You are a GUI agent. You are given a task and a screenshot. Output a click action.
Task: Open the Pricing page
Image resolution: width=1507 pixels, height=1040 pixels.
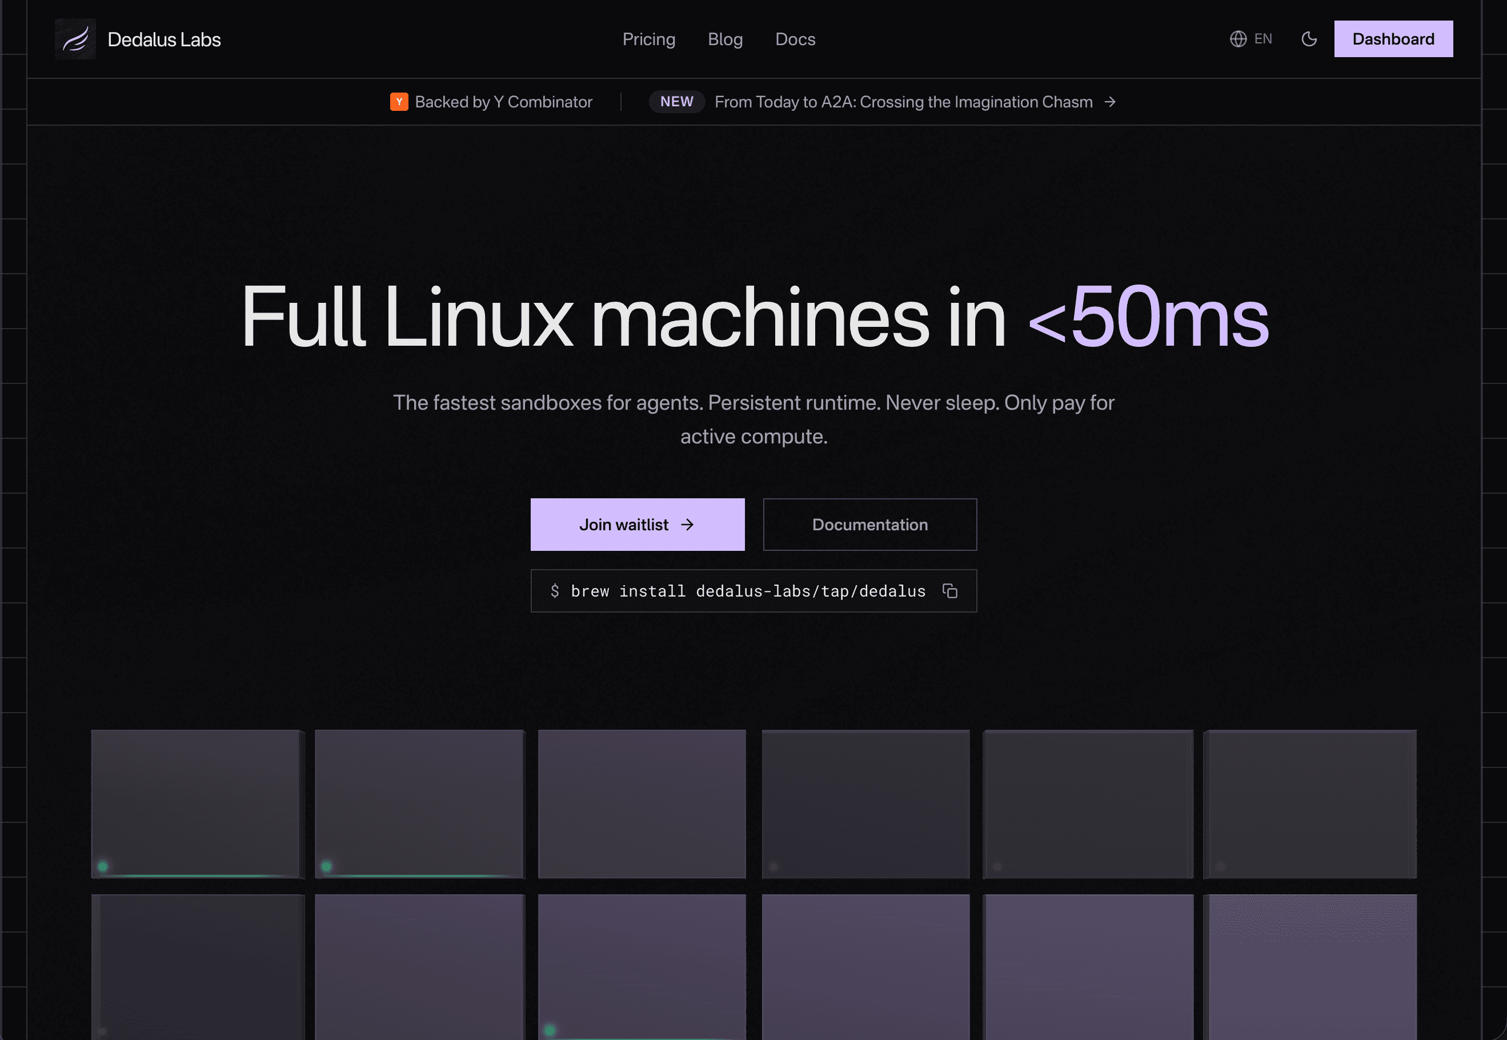(x=648, y=39)
